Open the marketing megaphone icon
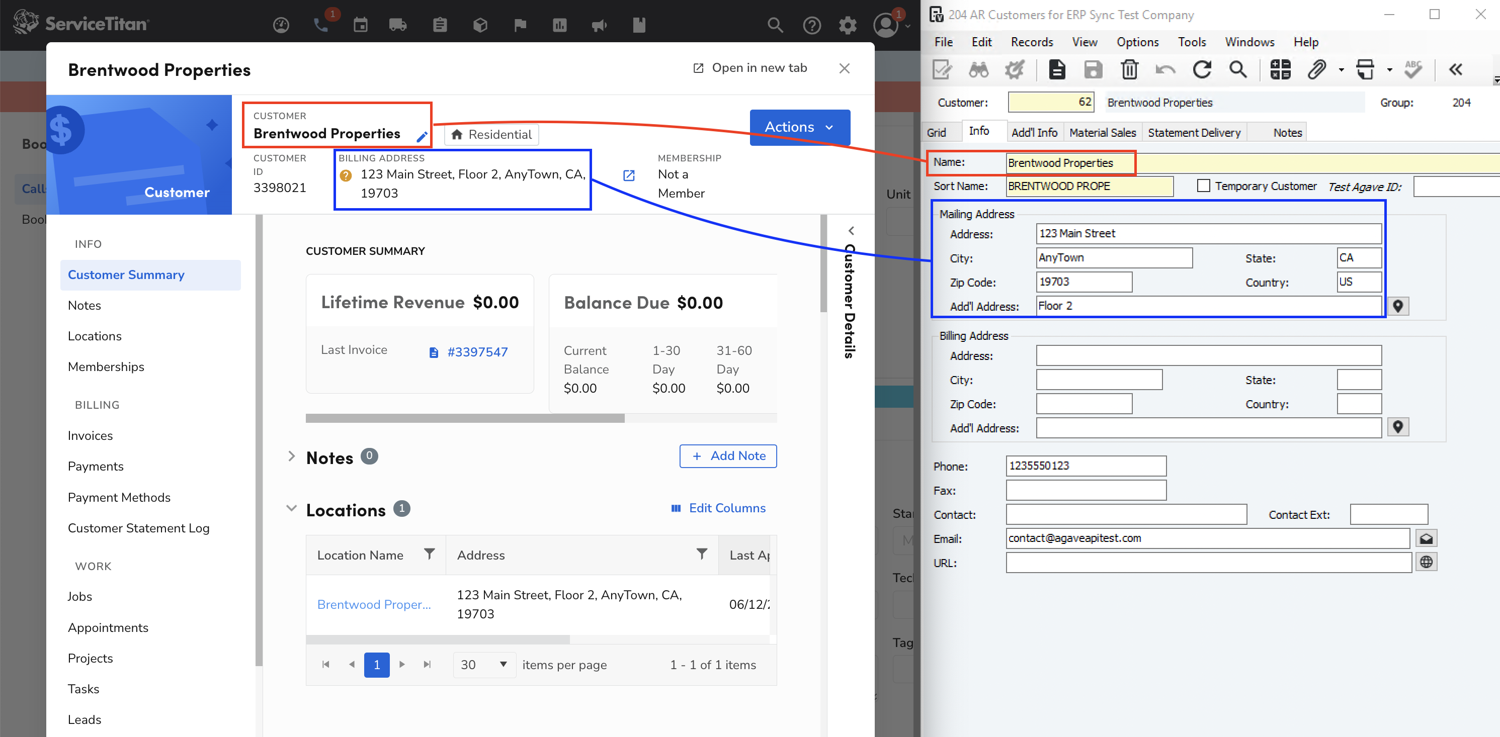Screen dimensions: 1500x737 pyautogui.click(x=599, y=25)
